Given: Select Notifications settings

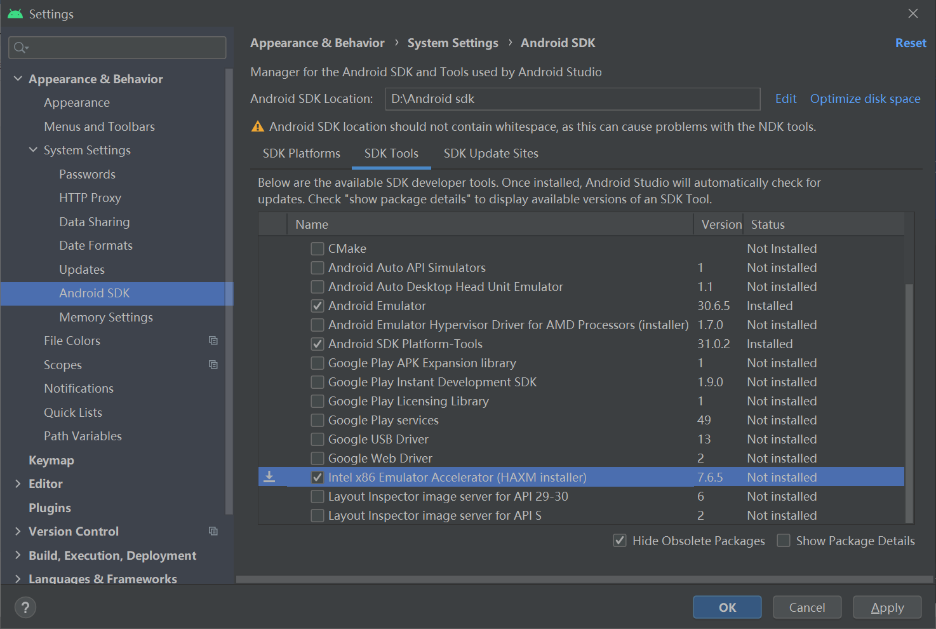Looking at the screenshot, I should tap(79, 388).
